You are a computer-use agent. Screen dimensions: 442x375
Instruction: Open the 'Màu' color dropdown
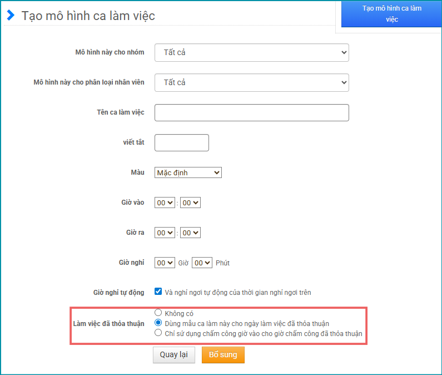188,172
